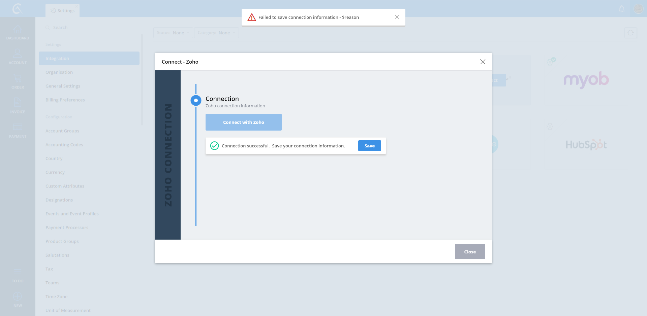The image size is (647, 316).
Task: Click the Dashboard icon in sidebar
Action: (x=18, y=30)
